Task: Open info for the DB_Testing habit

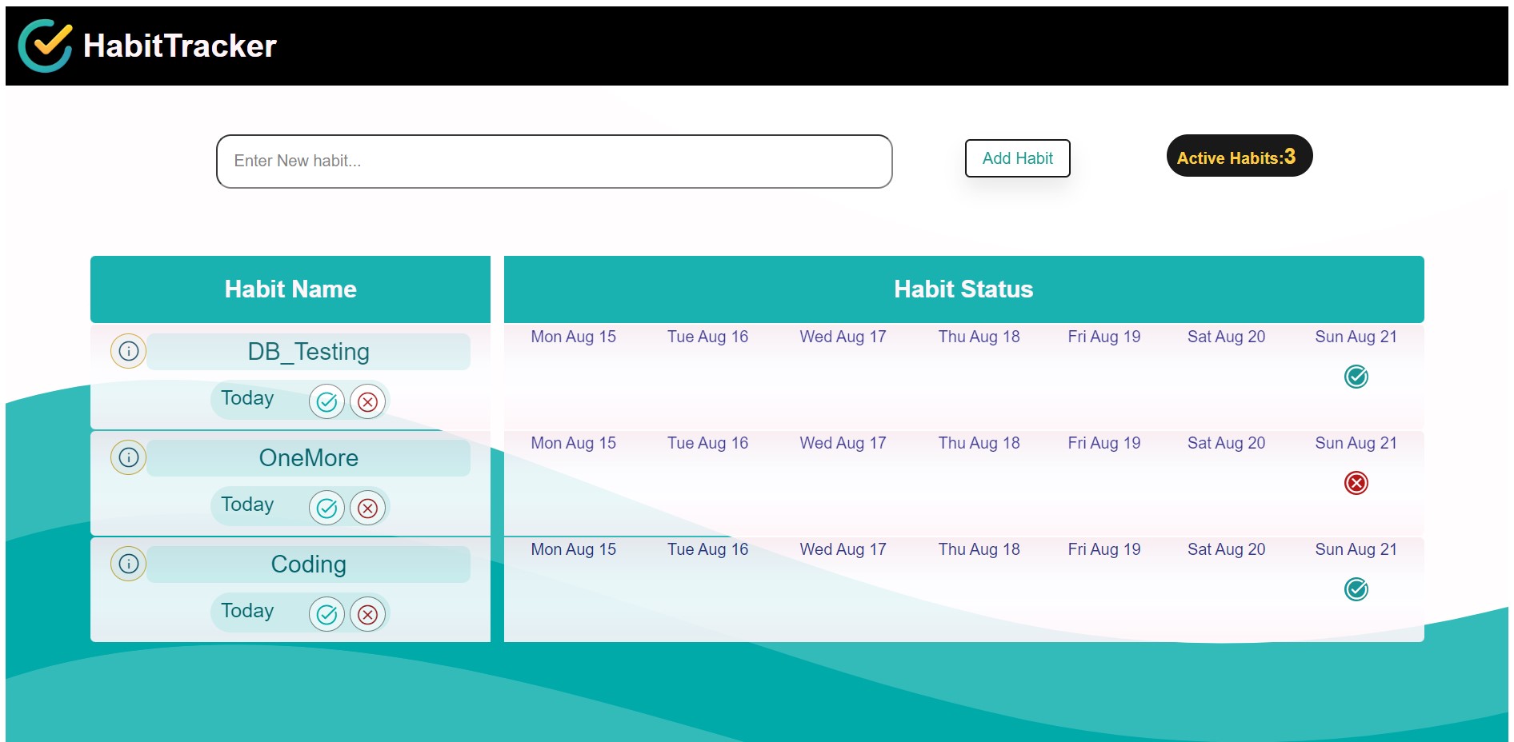Action: (x=128, y=350)
